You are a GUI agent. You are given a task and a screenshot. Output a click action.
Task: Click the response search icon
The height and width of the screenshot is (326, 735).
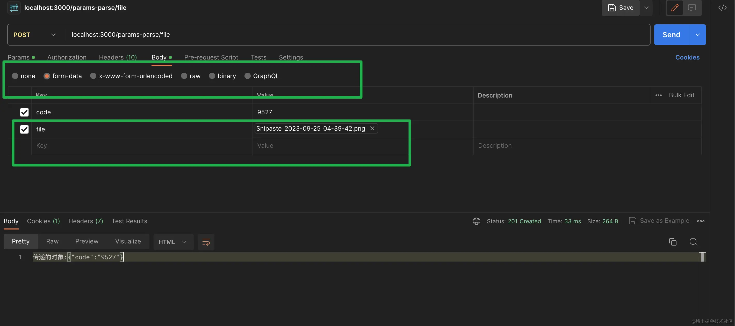(x=693, y=242)
